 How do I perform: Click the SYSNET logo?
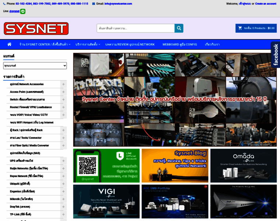coord(36,29)
